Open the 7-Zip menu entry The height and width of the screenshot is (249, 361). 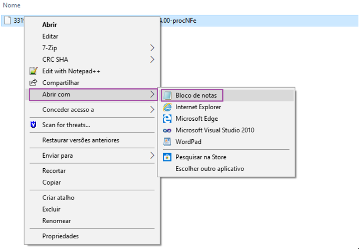(x=92, y=48)
